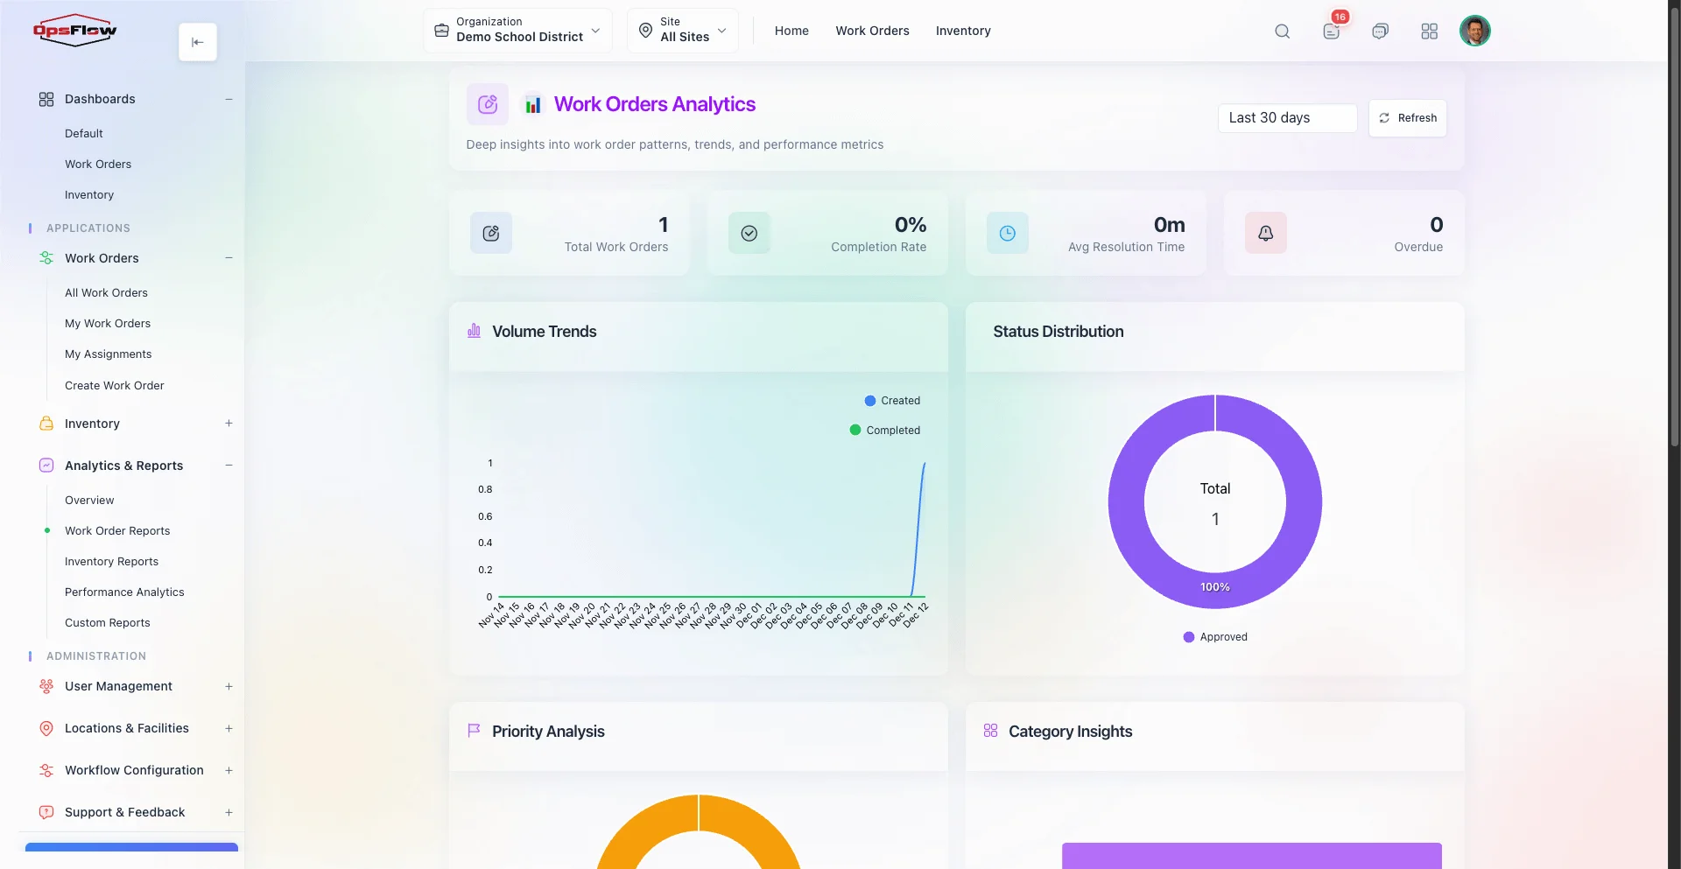The width and height of the screenshot is (1681, 869).
Task: Select the Locations & Facilities pin icon
Action: click(x=46, y=728)
